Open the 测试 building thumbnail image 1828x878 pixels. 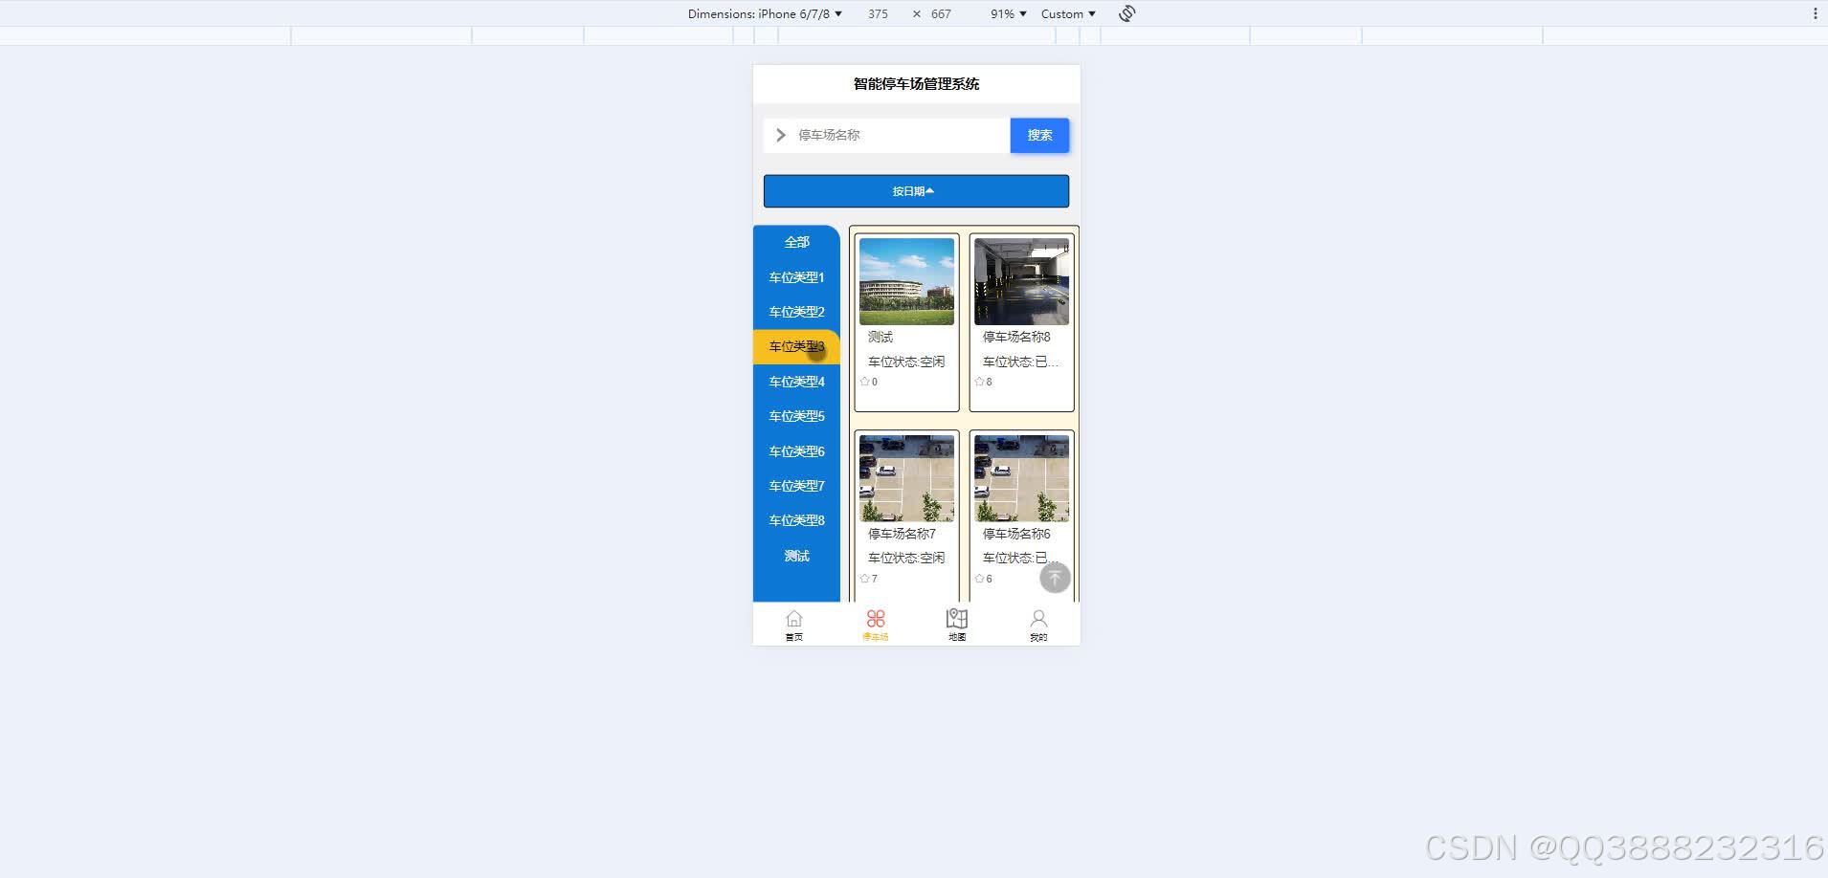[906, 281]
